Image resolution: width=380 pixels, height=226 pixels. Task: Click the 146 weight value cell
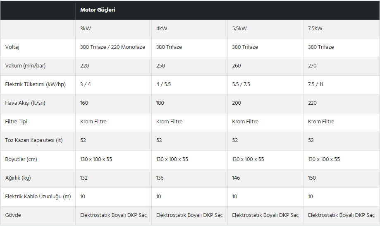[236, 178]
